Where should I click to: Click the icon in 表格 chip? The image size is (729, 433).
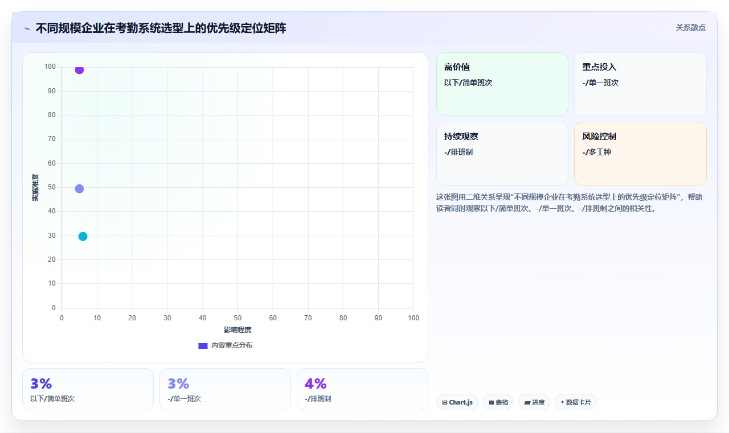492,402
